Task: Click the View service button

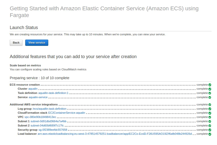Action: pyautogui.click(x=37, y=43)
